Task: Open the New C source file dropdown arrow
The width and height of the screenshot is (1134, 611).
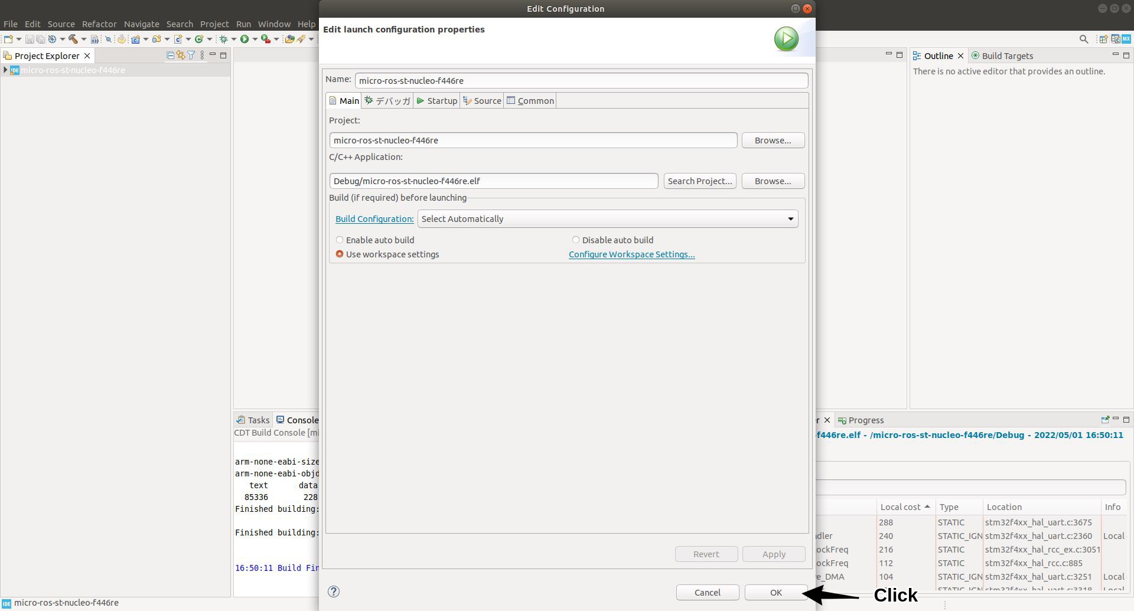Action: coord(188,40)
